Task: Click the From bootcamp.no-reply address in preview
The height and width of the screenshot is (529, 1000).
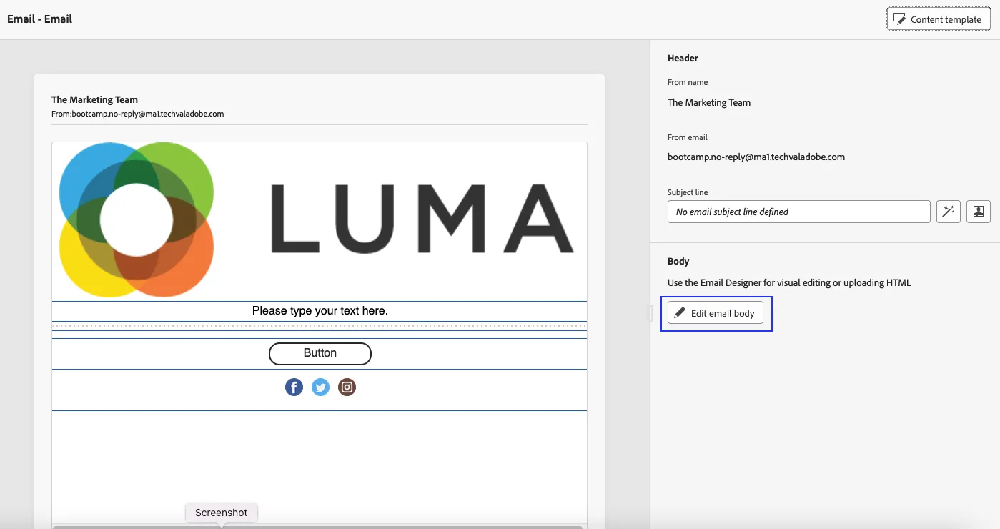Action: (138, 114)
